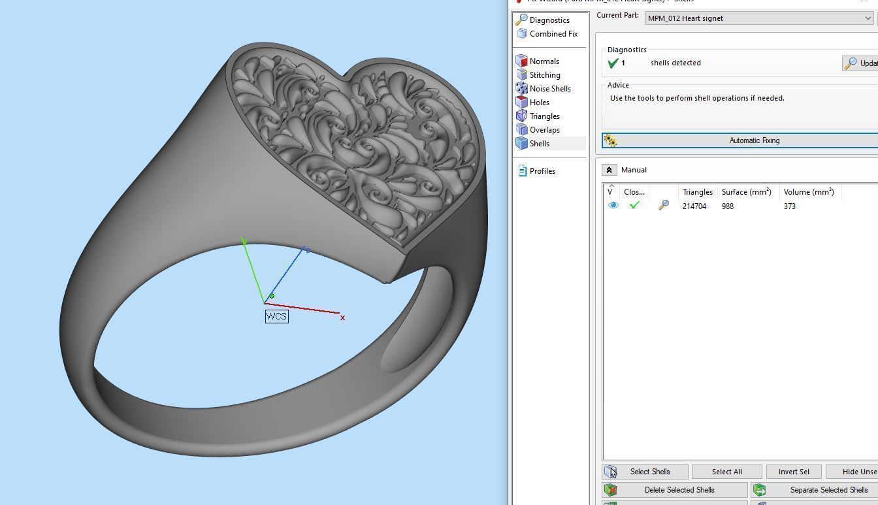Run Automatic Fixing
878x505 pixels.
point(740,140)
